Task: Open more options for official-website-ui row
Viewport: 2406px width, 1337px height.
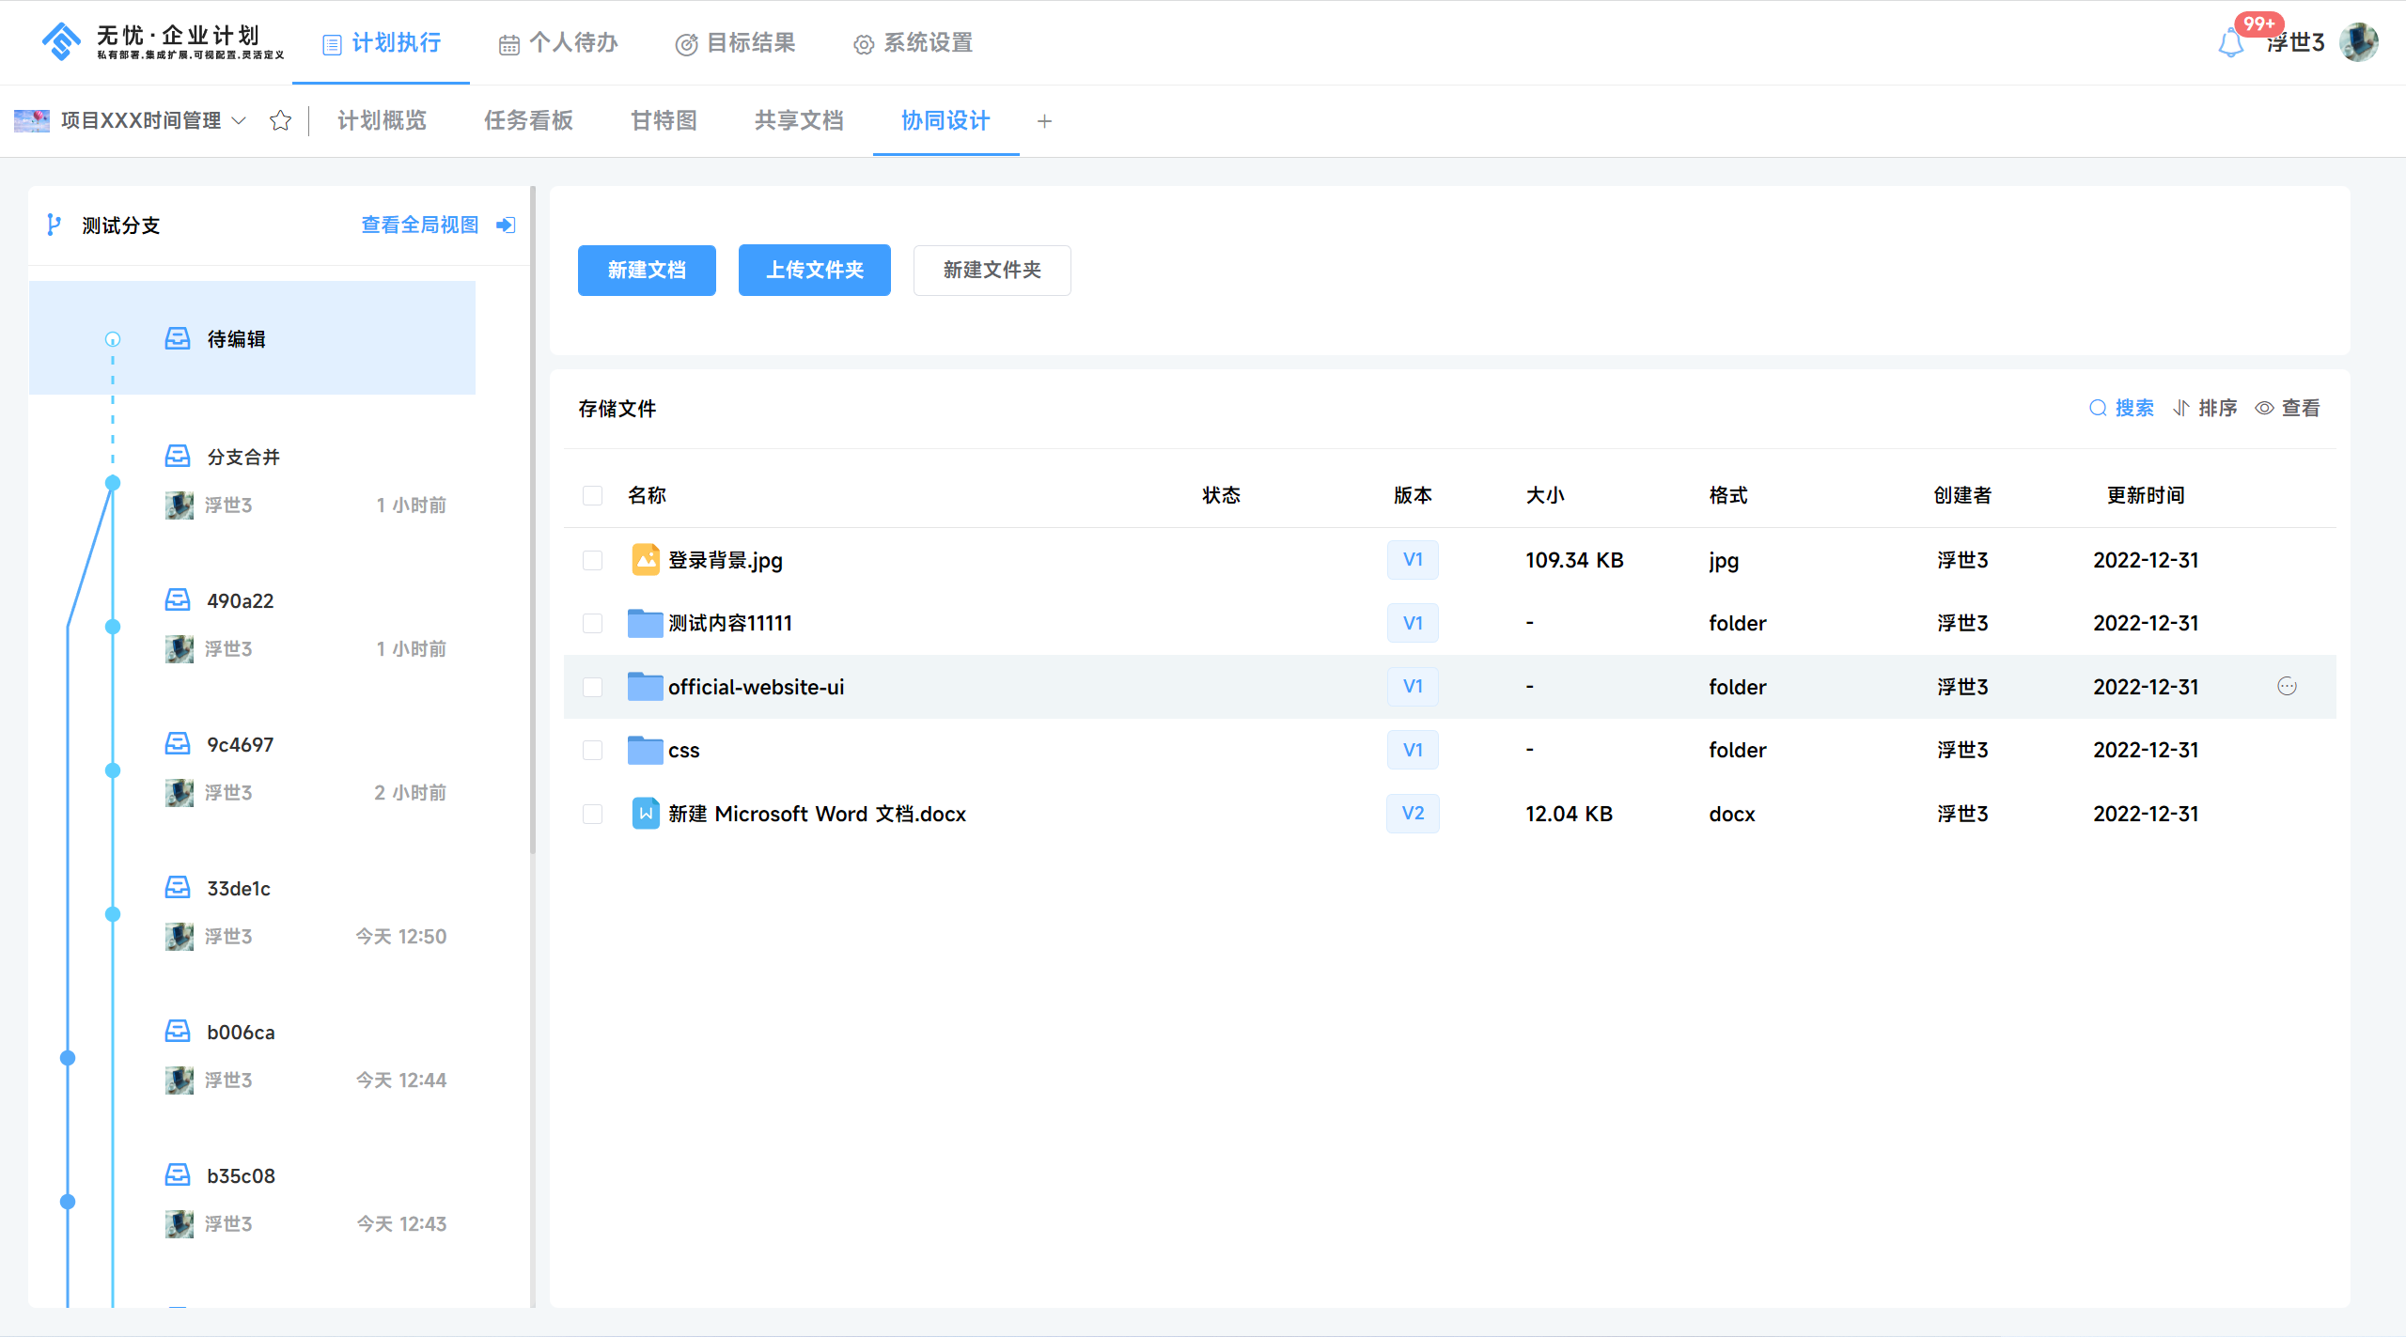Action: [x=2287, y=687]
